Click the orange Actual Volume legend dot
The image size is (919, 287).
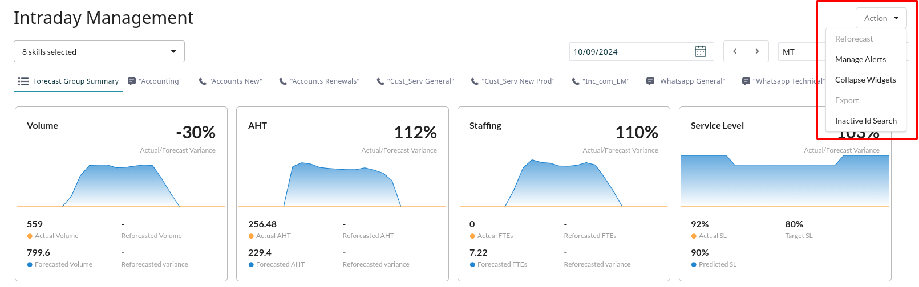[30, 236]
